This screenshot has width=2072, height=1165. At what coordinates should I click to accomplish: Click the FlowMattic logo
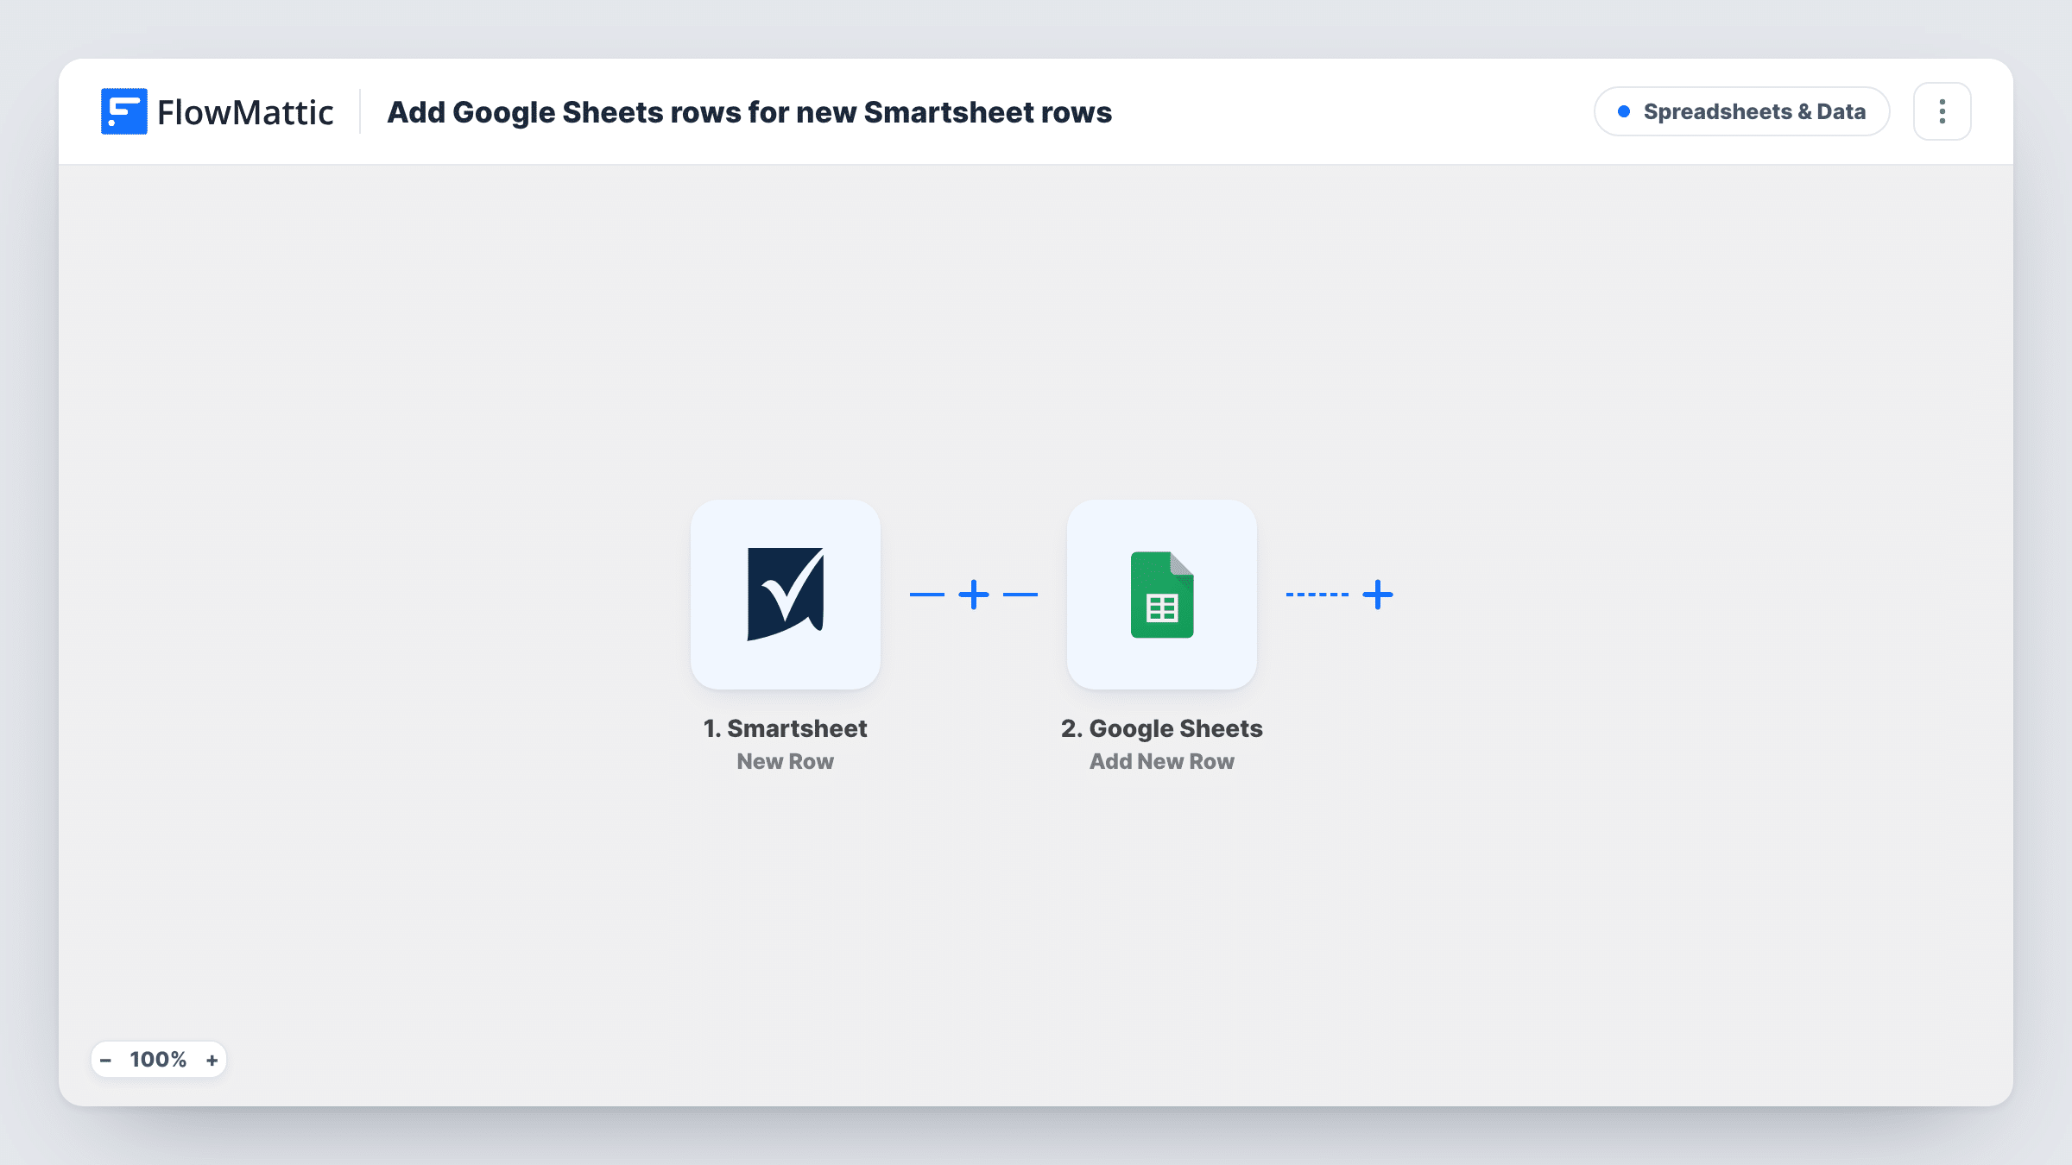pos(217,111)
